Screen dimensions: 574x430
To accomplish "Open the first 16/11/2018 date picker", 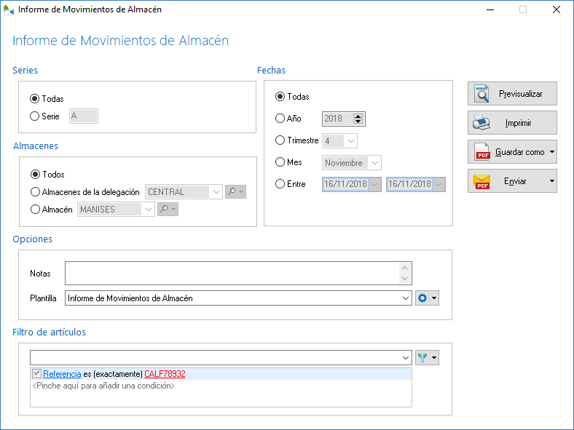I will (x=374, y=184).
